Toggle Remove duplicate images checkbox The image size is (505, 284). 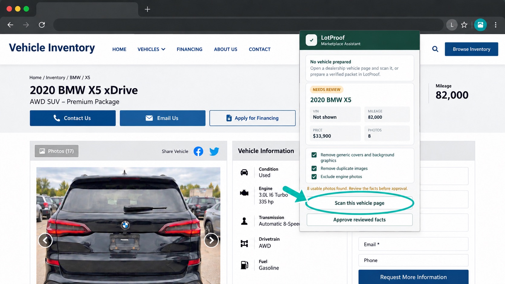pos(314,168)
